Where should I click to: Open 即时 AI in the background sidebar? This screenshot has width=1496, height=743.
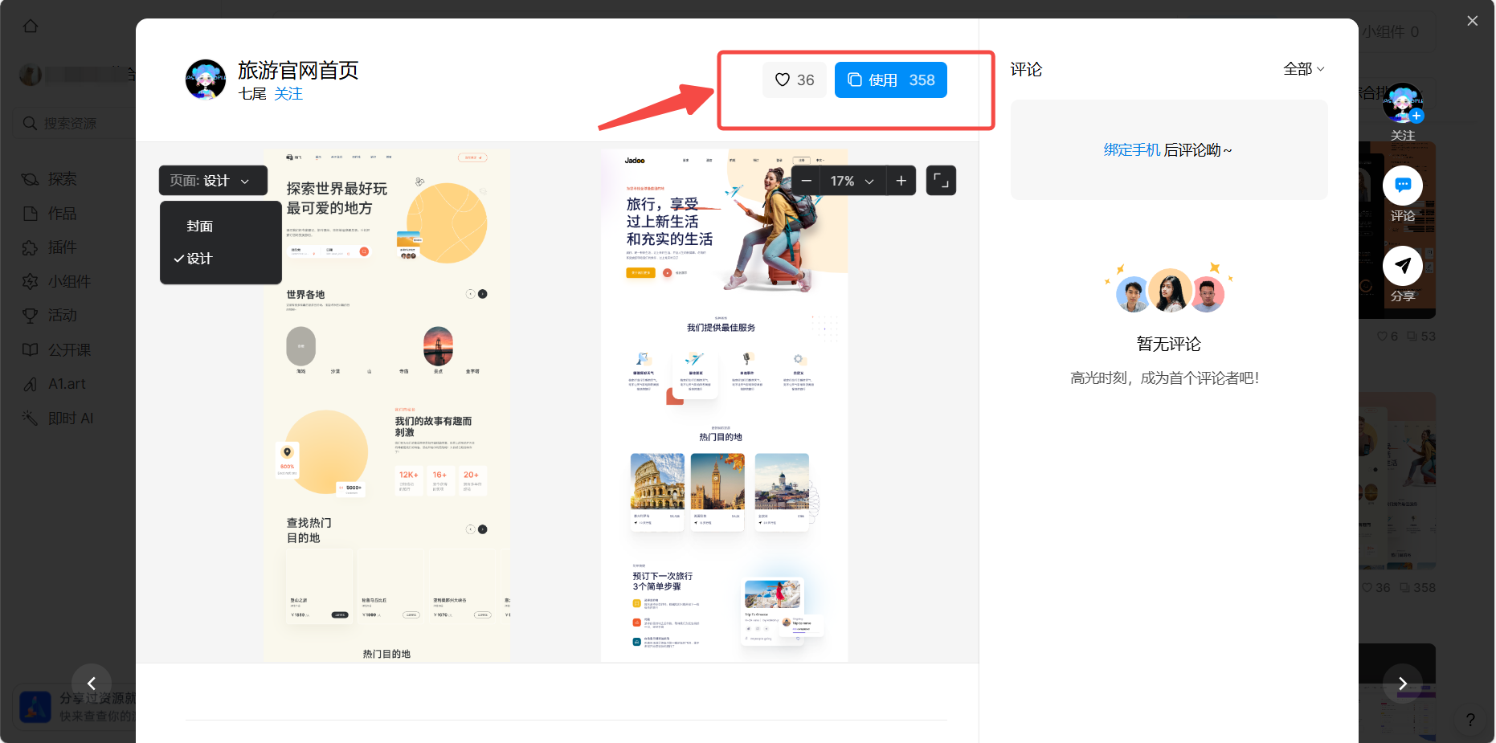58,418
